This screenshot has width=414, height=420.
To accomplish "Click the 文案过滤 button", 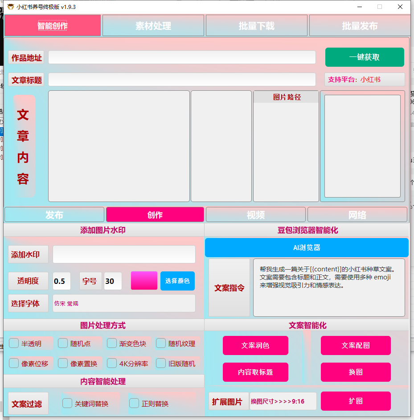I will click(x=28, y=404).
